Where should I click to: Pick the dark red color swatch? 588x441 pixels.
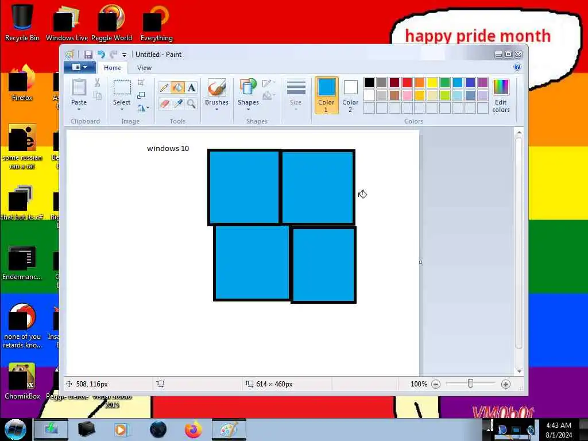[394, 83]
